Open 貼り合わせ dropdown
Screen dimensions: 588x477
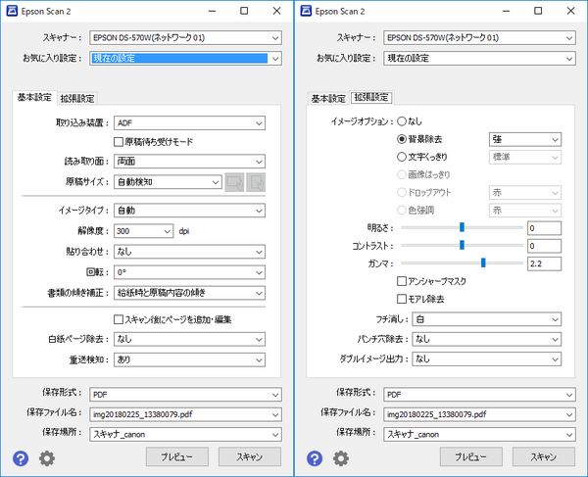tap(189, 252)
